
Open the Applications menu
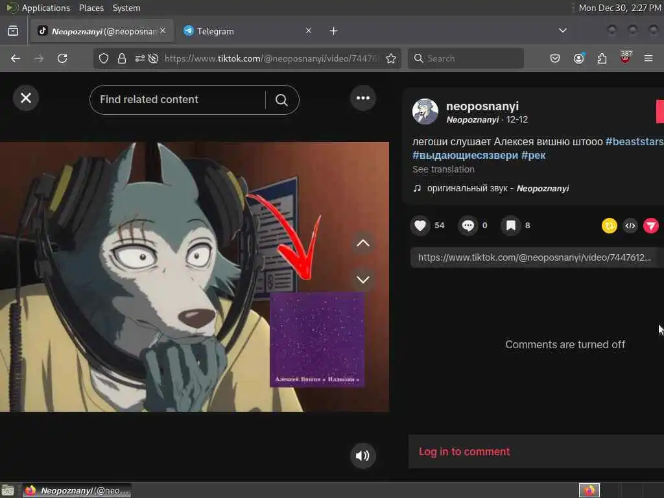coord(46,8)
